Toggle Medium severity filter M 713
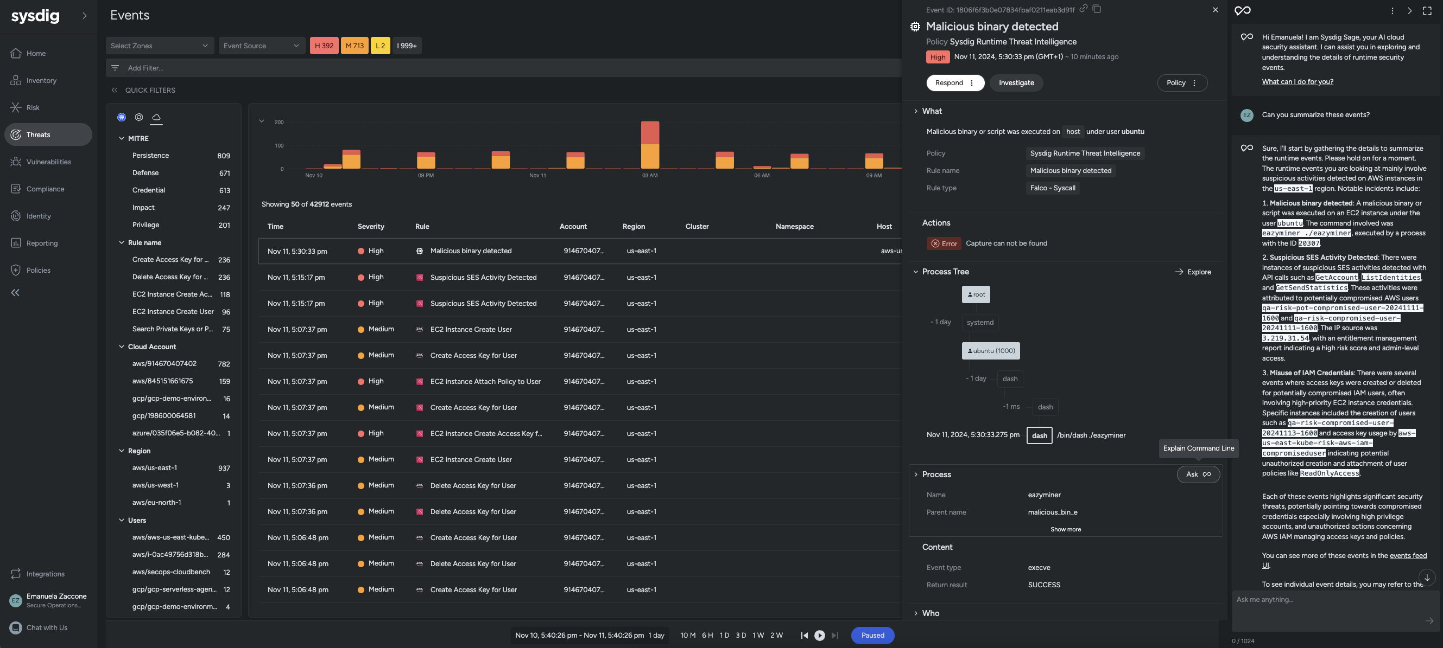 point(355,46)
